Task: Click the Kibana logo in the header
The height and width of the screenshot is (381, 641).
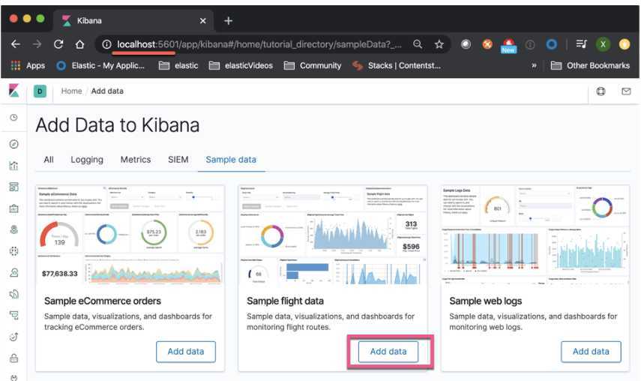Action: tap(14, 91)
